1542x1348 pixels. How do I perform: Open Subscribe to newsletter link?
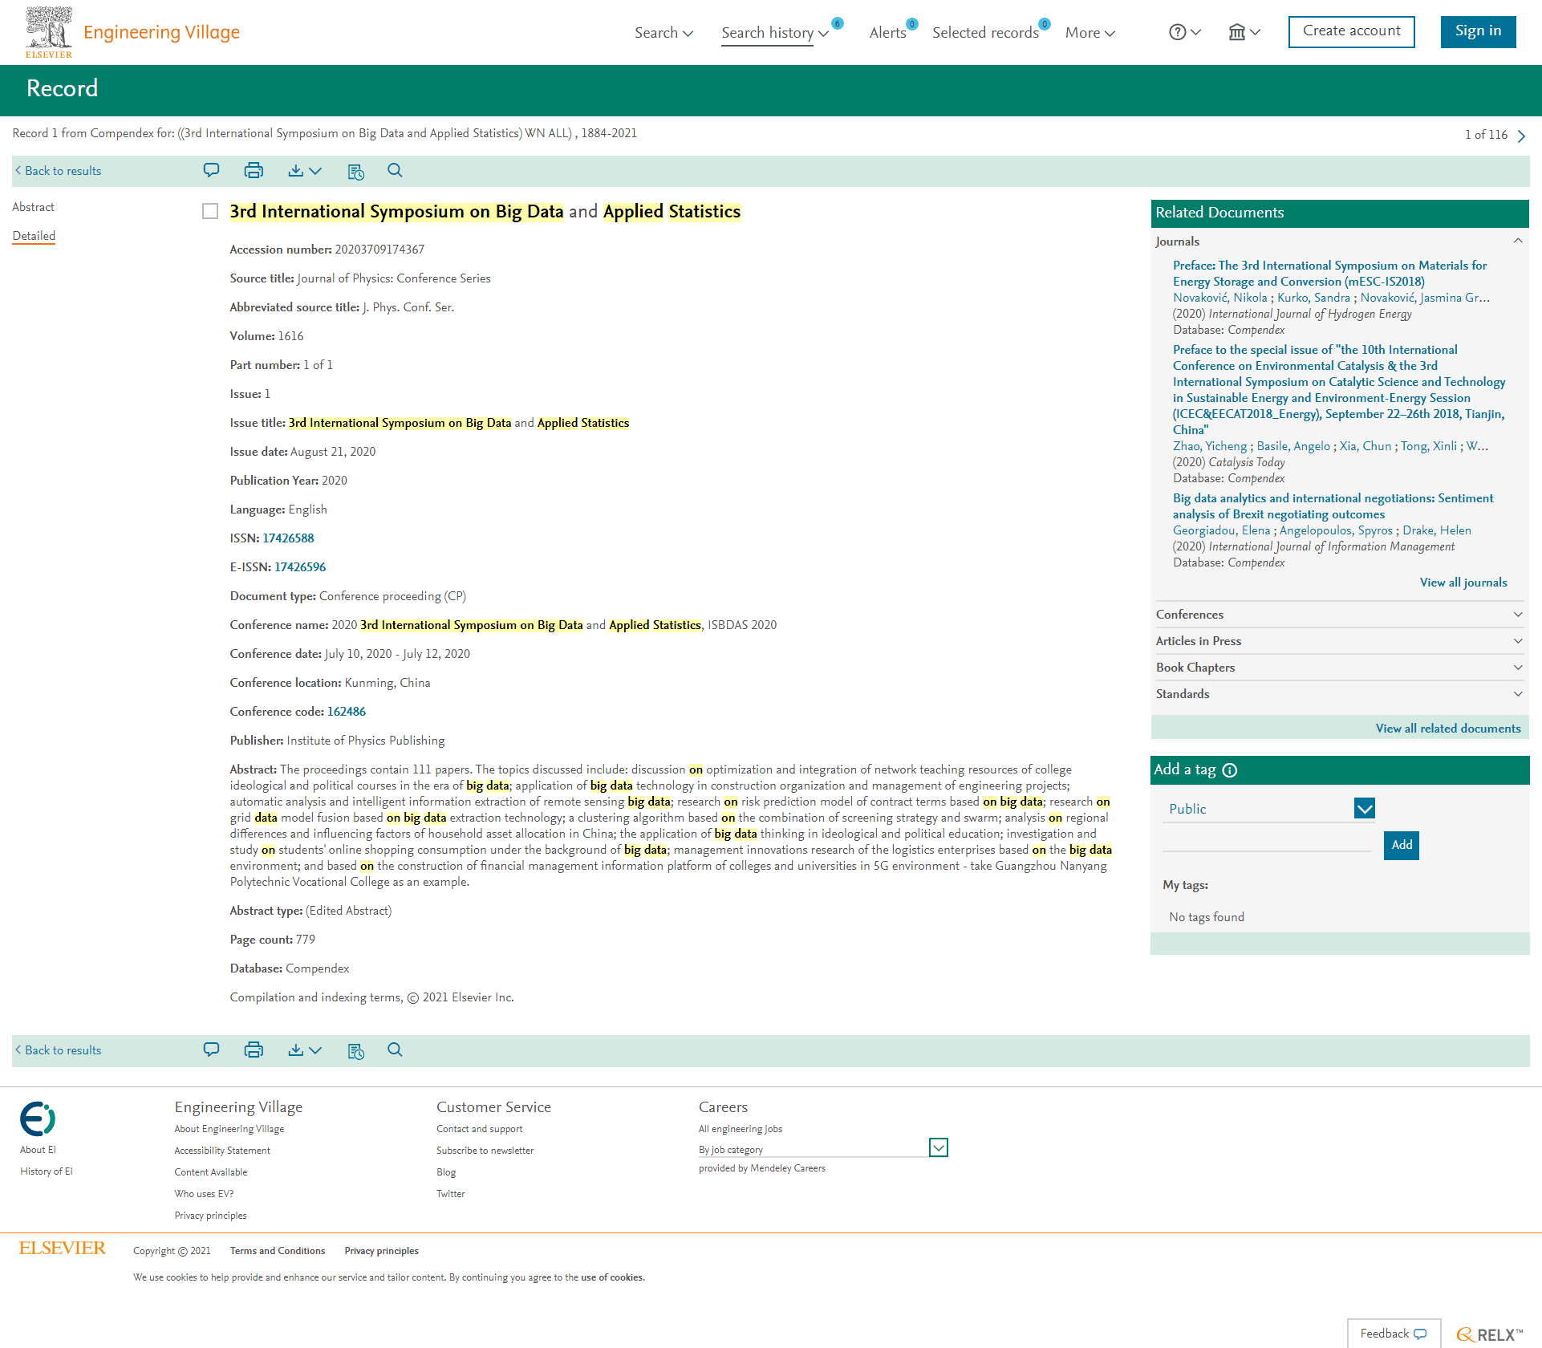coord(485,1151)
